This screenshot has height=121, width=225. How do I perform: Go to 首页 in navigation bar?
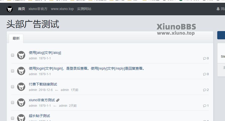coord(22,9)
